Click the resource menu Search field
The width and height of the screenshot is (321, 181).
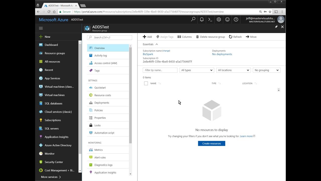click(110, 37)
